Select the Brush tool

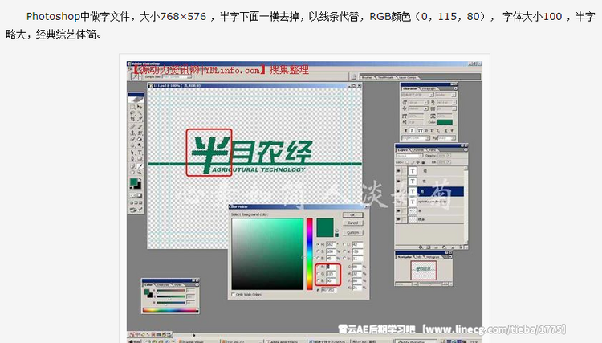coord(140,126)
